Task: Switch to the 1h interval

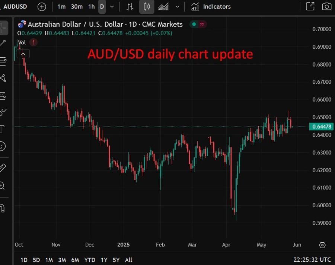Action: click(92, 7)
